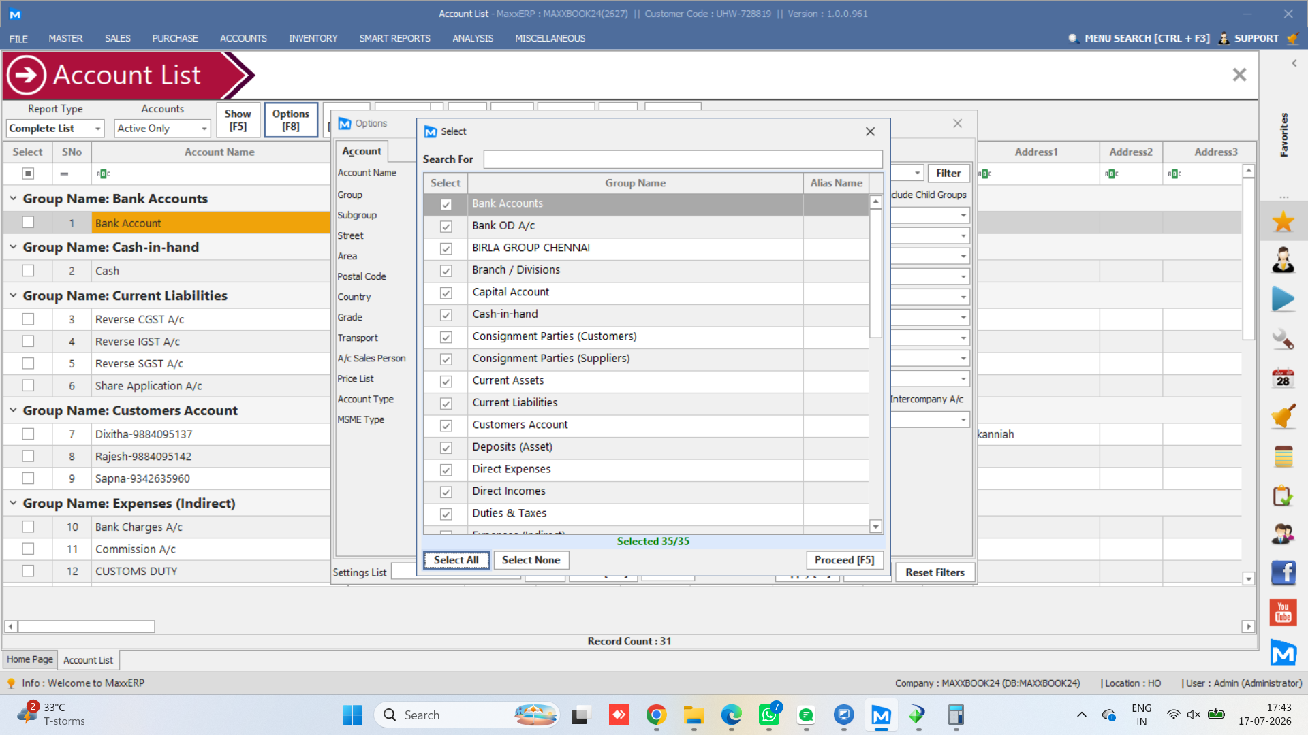
Task: Open the yellow notepad icon in the sidebar
Action: 1283,457
